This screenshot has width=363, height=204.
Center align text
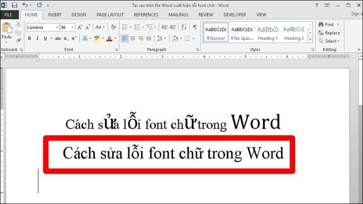(133, 38)
